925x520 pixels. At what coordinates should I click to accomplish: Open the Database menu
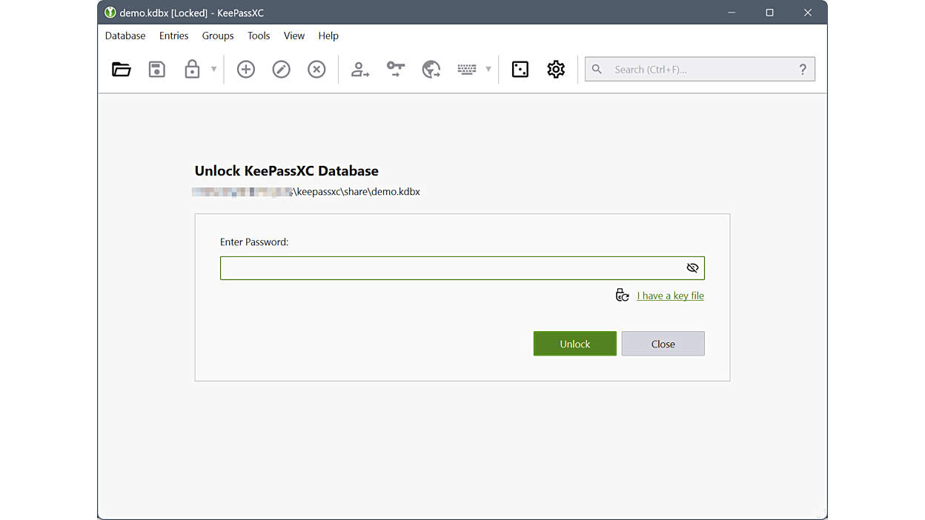[125, 36]
